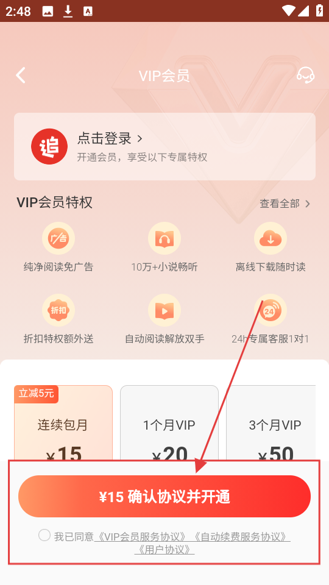
Task: Tap the 10万+小说畅听 headphone icon
Action: coord(164,238)
